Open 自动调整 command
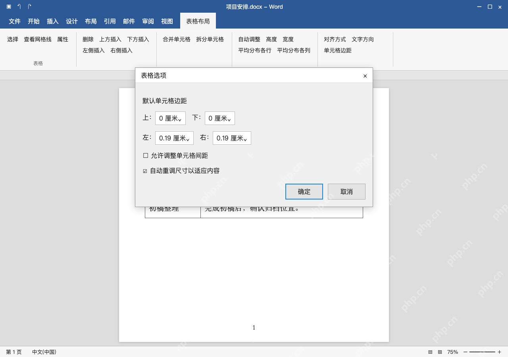Screen dimensions: 508x357 point(249,39)
